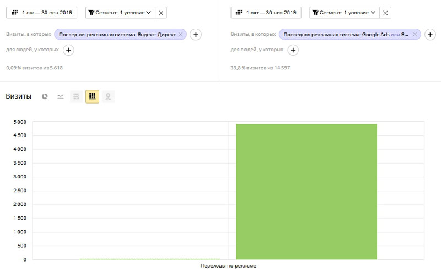Expand right Сегмент: 1 условие dropdown
This screenshot has height=272, width=441.
click(345, 13)
